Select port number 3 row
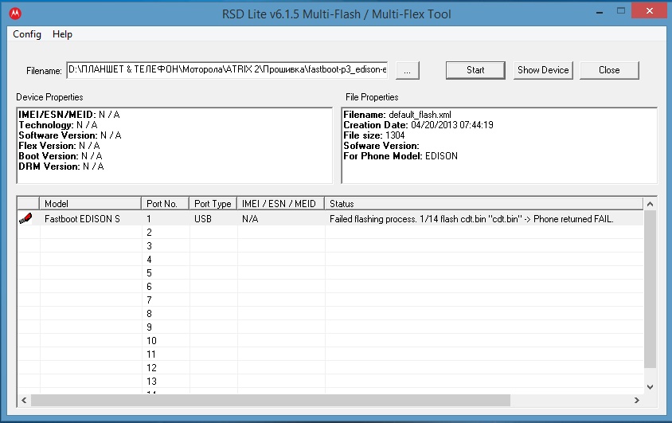This screenshot has width=672, height=423. point(330,246)
